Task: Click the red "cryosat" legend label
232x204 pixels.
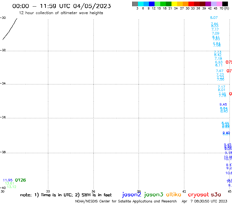Action: [x=198, y=195]
